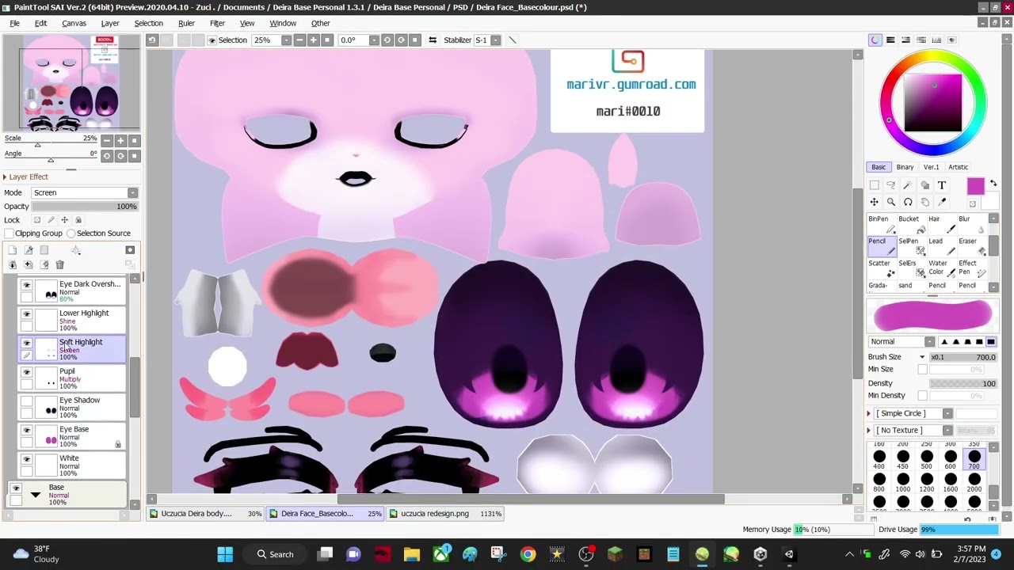Collapse the Base layer folder
The image size is (1014, 570).
point(36,496)
